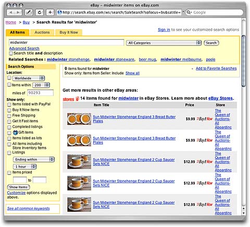Open the Ending within dropdown

[34, 160]
